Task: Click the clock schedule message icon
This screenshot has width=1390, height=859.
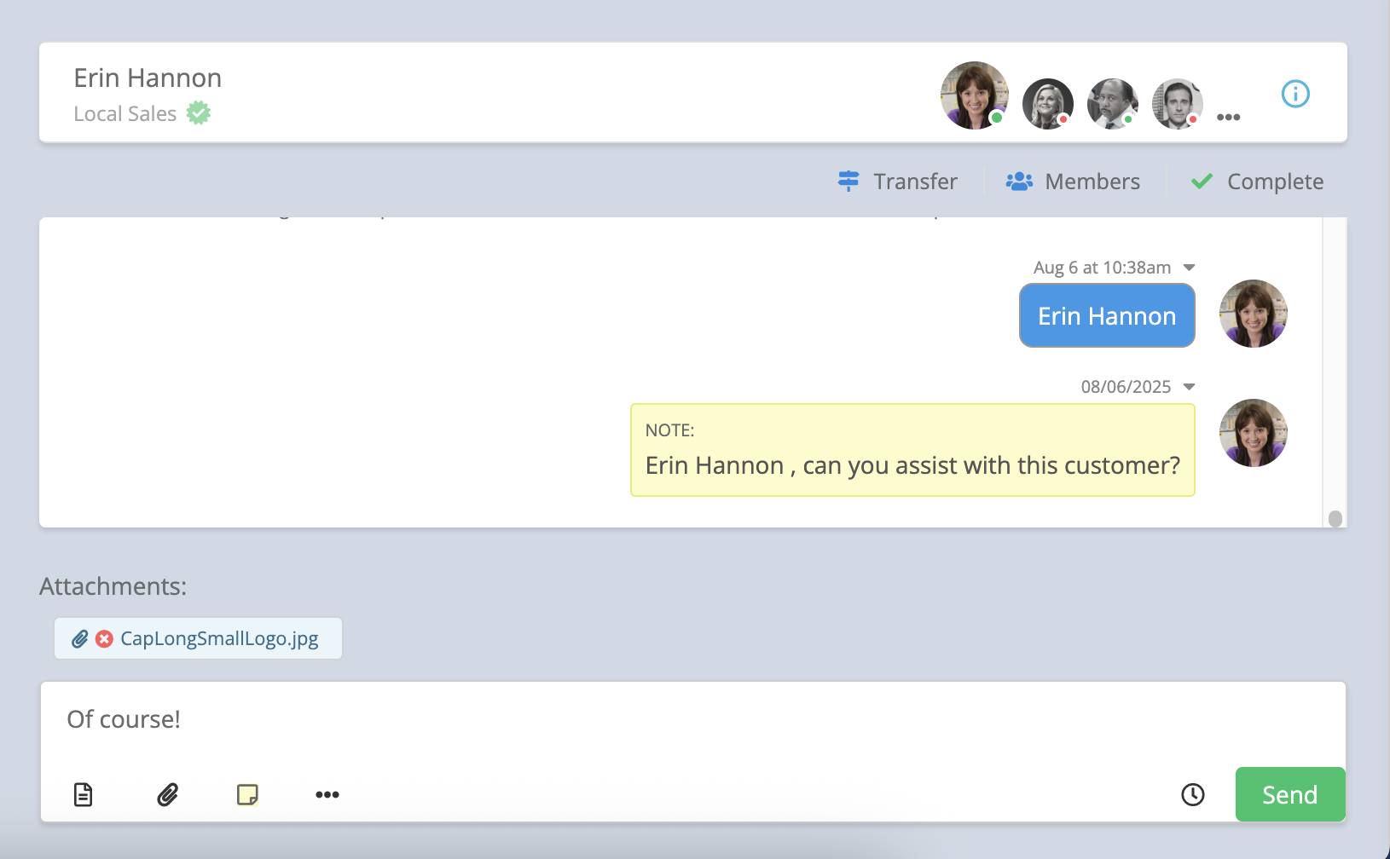Action: pyautogui.click(x=1192, y=794)
